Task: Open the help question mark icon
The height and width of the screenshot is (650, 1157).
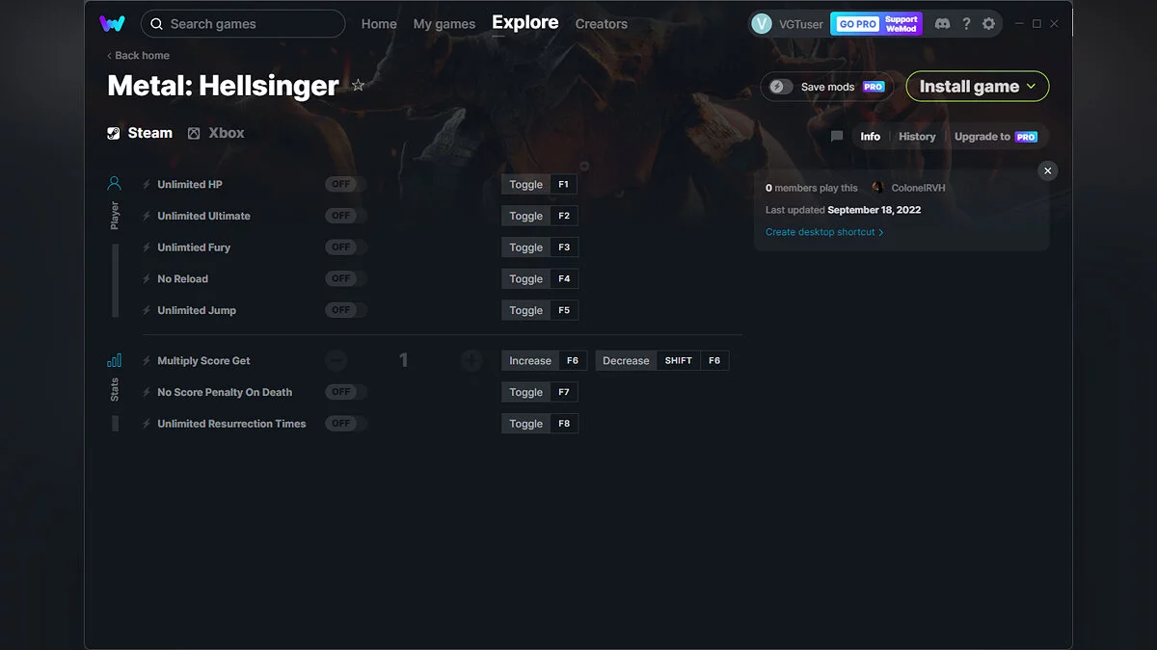Action: click(x=966, y=23)
